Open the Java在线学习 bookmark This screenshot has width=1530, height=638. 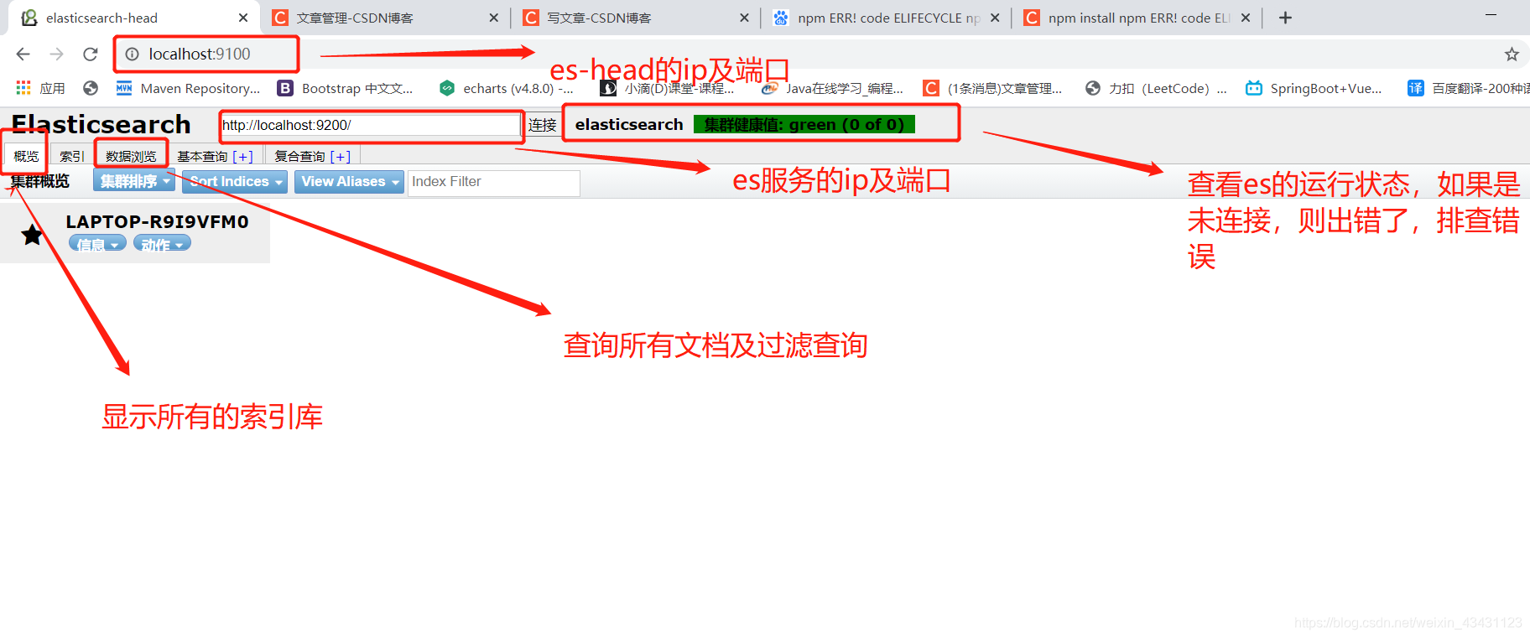[832, 88]
